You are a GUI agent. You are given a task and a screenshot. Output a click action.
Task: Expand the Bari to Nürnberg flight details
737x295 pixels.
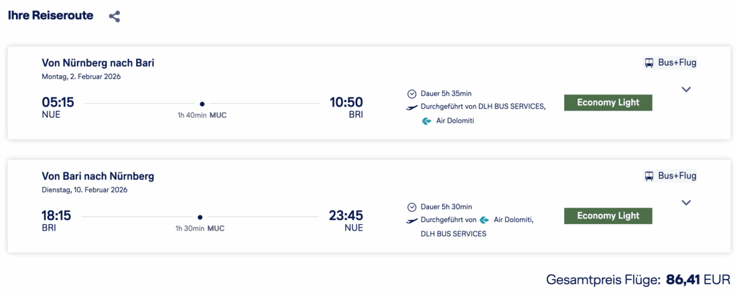[x=685, y=202]
